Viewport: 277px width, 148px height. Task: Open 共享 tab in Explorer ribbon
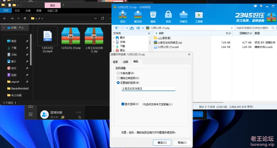point(28,11)
